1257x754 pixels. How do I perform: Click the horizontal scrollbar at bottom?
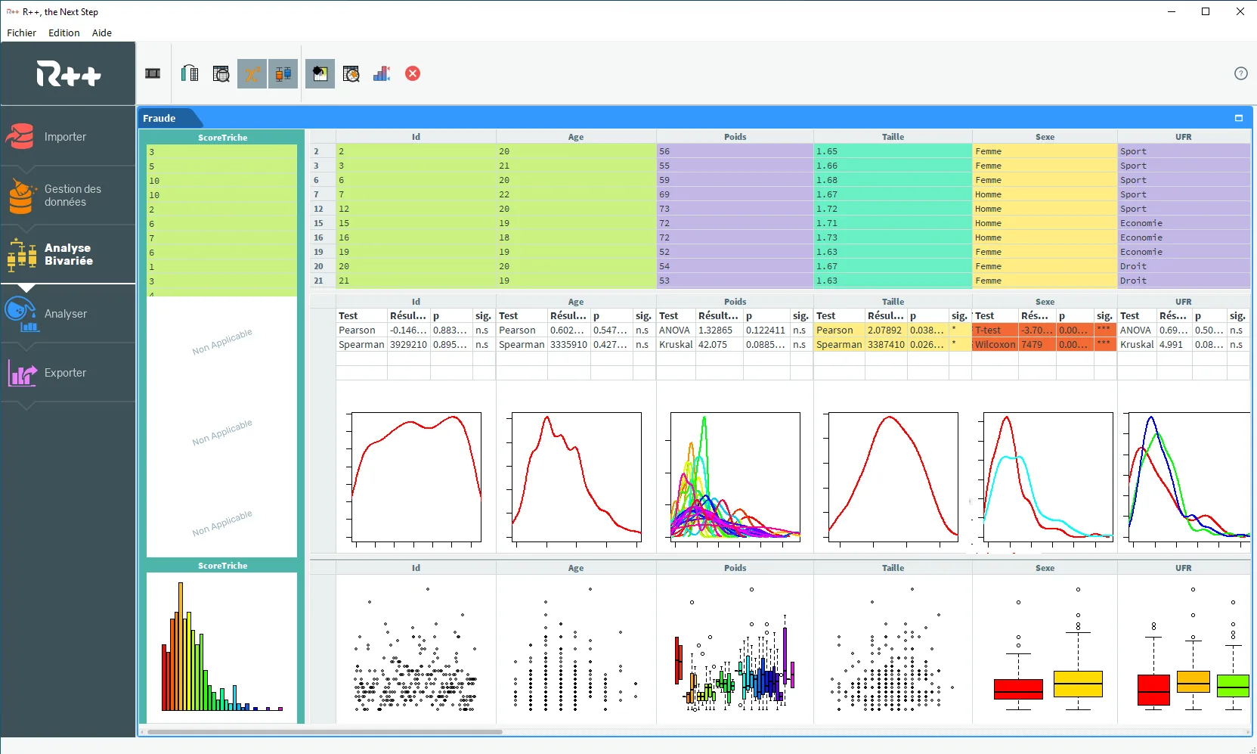[325, 731]
